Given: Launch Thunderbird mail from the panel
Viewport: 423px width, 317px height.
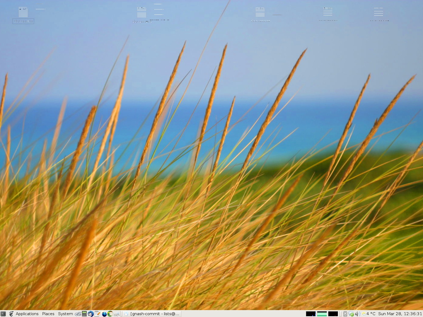Looking at the screenshot, I should coord(91,314).
